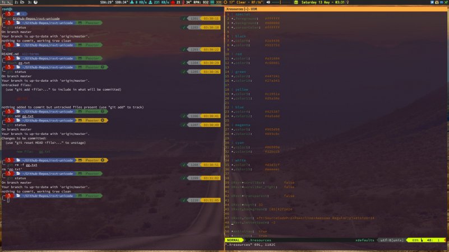Click the light bulb icon after clock
Image resolution: width=449 pixels, height=252 pixels.
(x=348, y=2)
